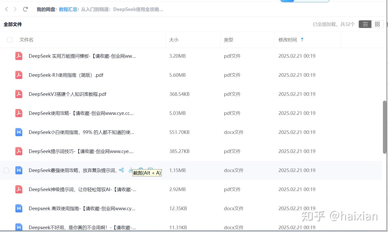
Task: Click the 全部文件 heading
Action: 13,24
